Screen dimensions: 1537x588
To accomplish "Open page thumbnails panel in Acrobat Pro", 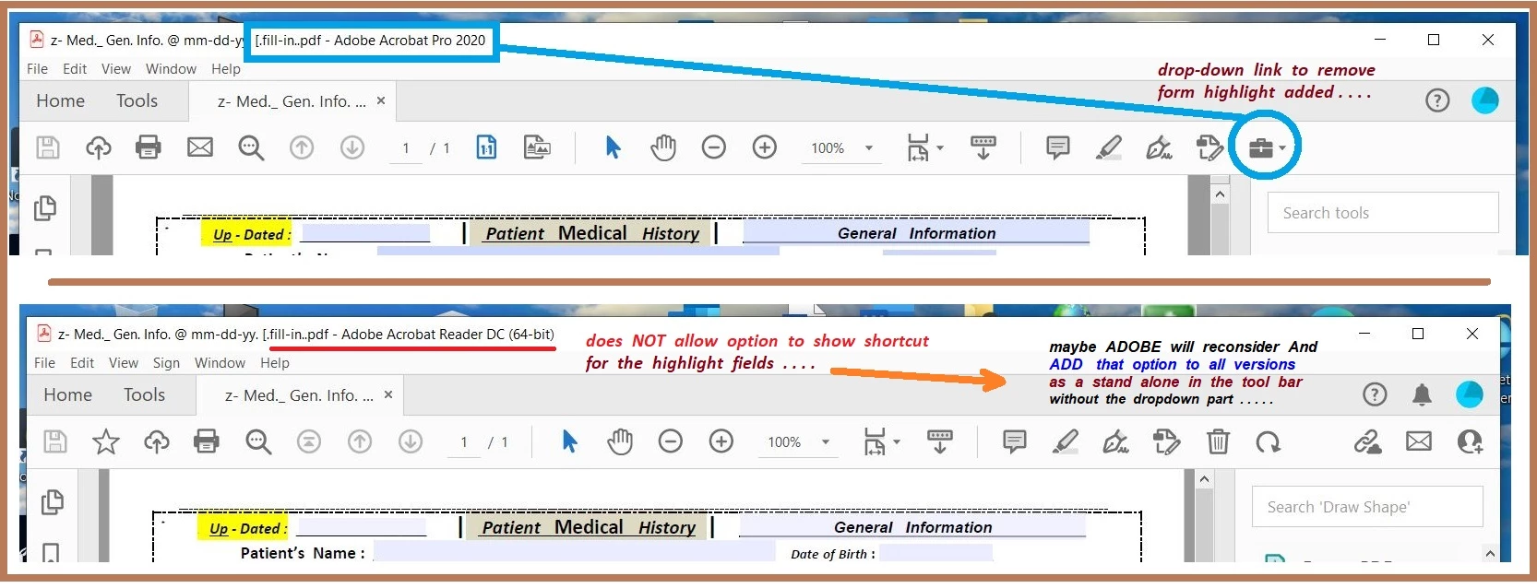I will pos(44,208).
